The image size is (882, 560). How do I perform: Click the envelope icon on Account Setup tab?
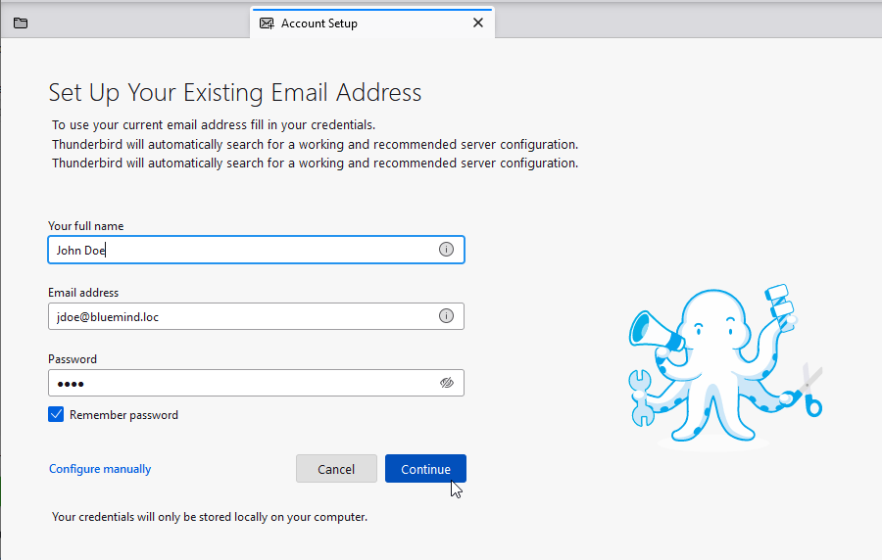tap(267, 23)
